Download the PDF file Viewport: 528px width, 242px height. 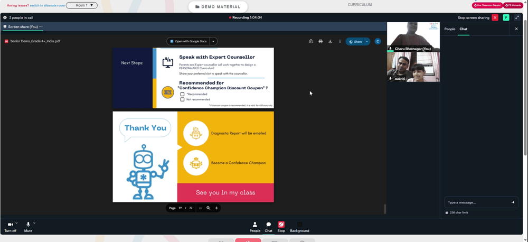(330, 41)
